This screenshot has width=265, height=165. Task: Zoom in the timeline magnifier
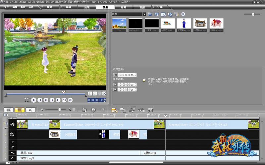tap(70, 110)
